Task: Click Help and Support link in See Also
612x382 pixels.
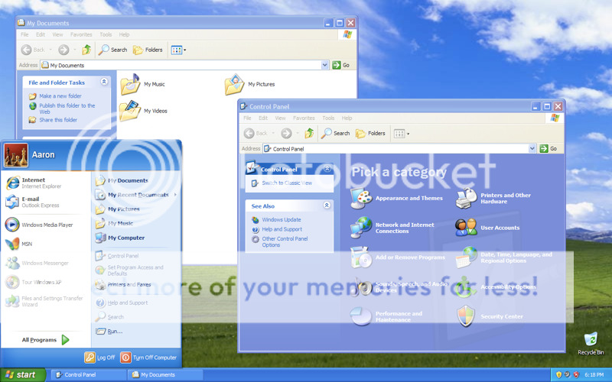Action: [282, 229]
